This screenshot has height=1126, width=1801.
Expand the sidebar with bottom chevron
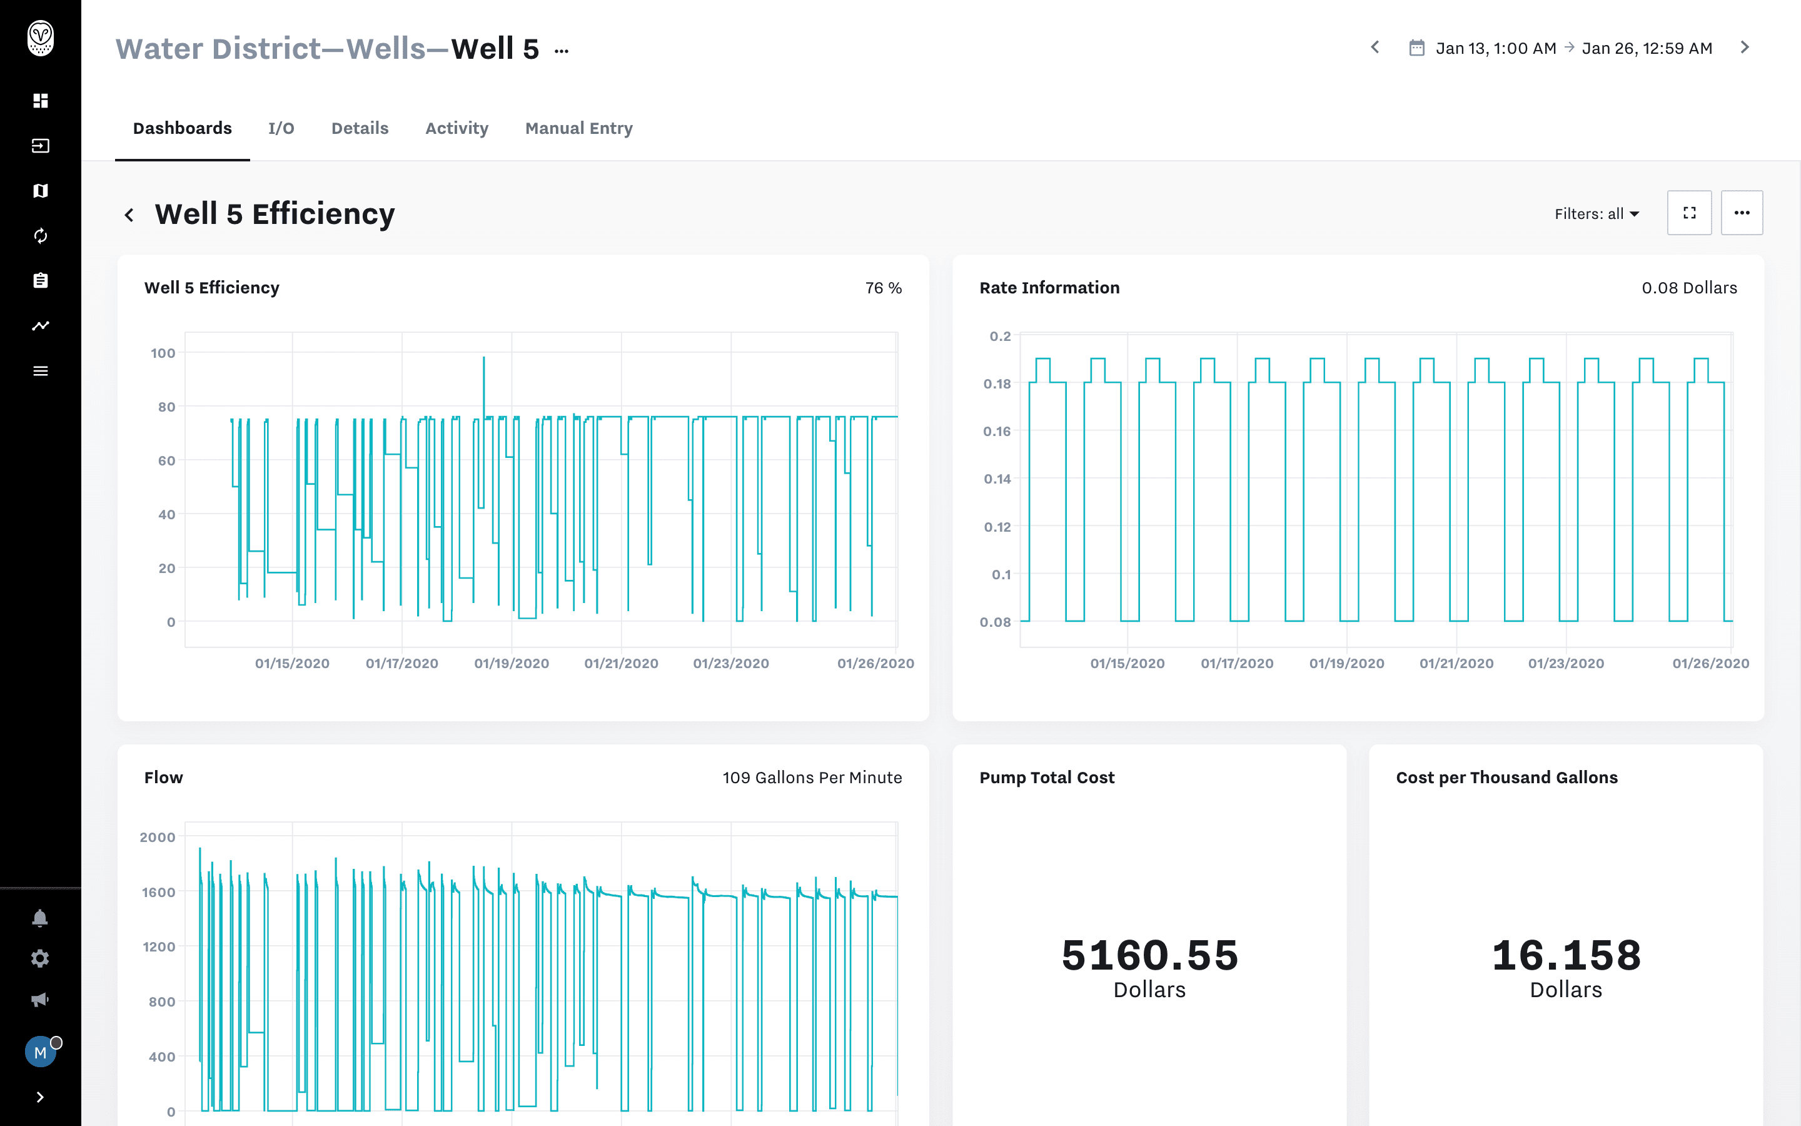[x=40, y=1097]
